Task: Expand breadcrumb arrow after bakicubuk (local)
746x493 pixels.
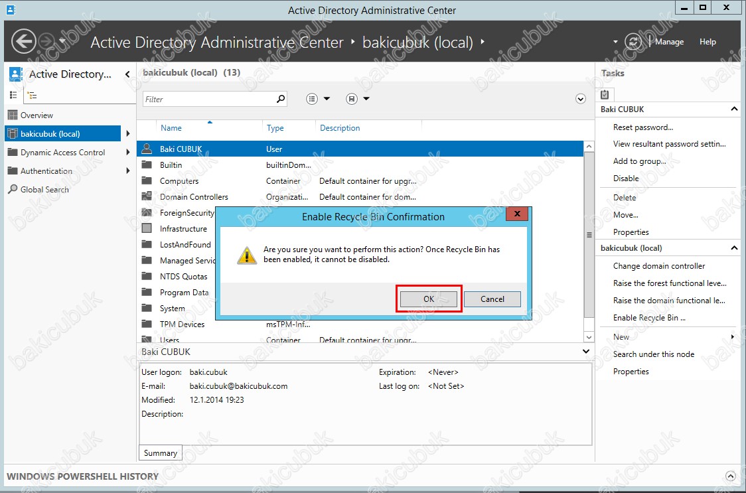Action: pos(483,42)
